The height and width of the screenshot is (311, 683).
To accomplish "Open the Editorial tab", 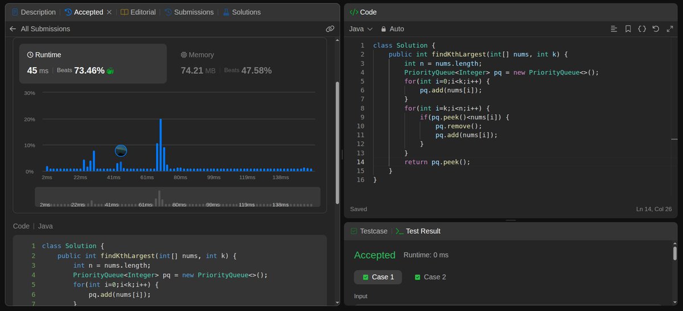I will (x=138, y=12).
